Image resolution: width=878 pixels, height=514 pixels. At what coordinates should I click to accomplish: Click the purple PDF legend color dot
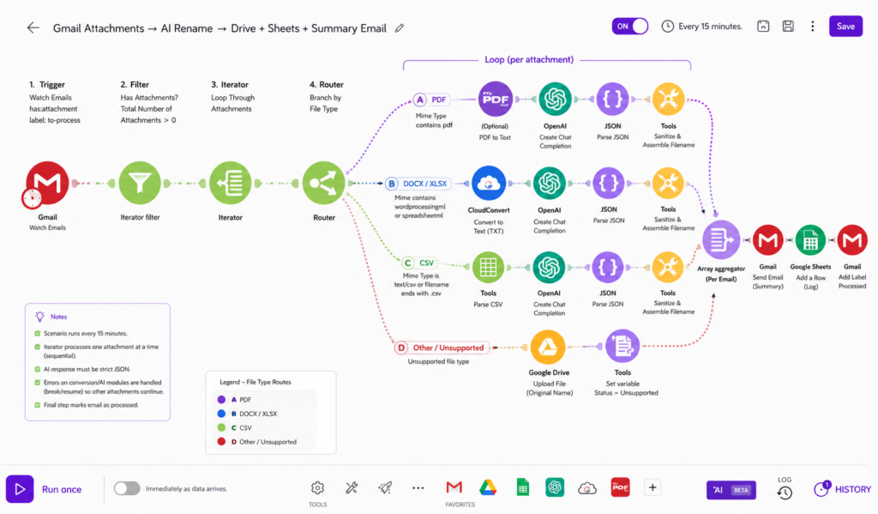[x=221, y=400]
